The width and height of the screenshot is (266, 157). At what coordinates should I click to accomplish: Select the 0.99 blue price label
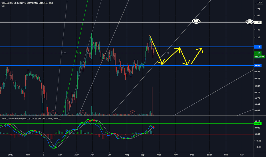(x=257, y=66)
